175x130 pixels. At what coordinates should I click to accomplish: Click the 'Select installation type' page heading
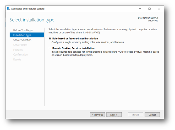click(32, 20)
